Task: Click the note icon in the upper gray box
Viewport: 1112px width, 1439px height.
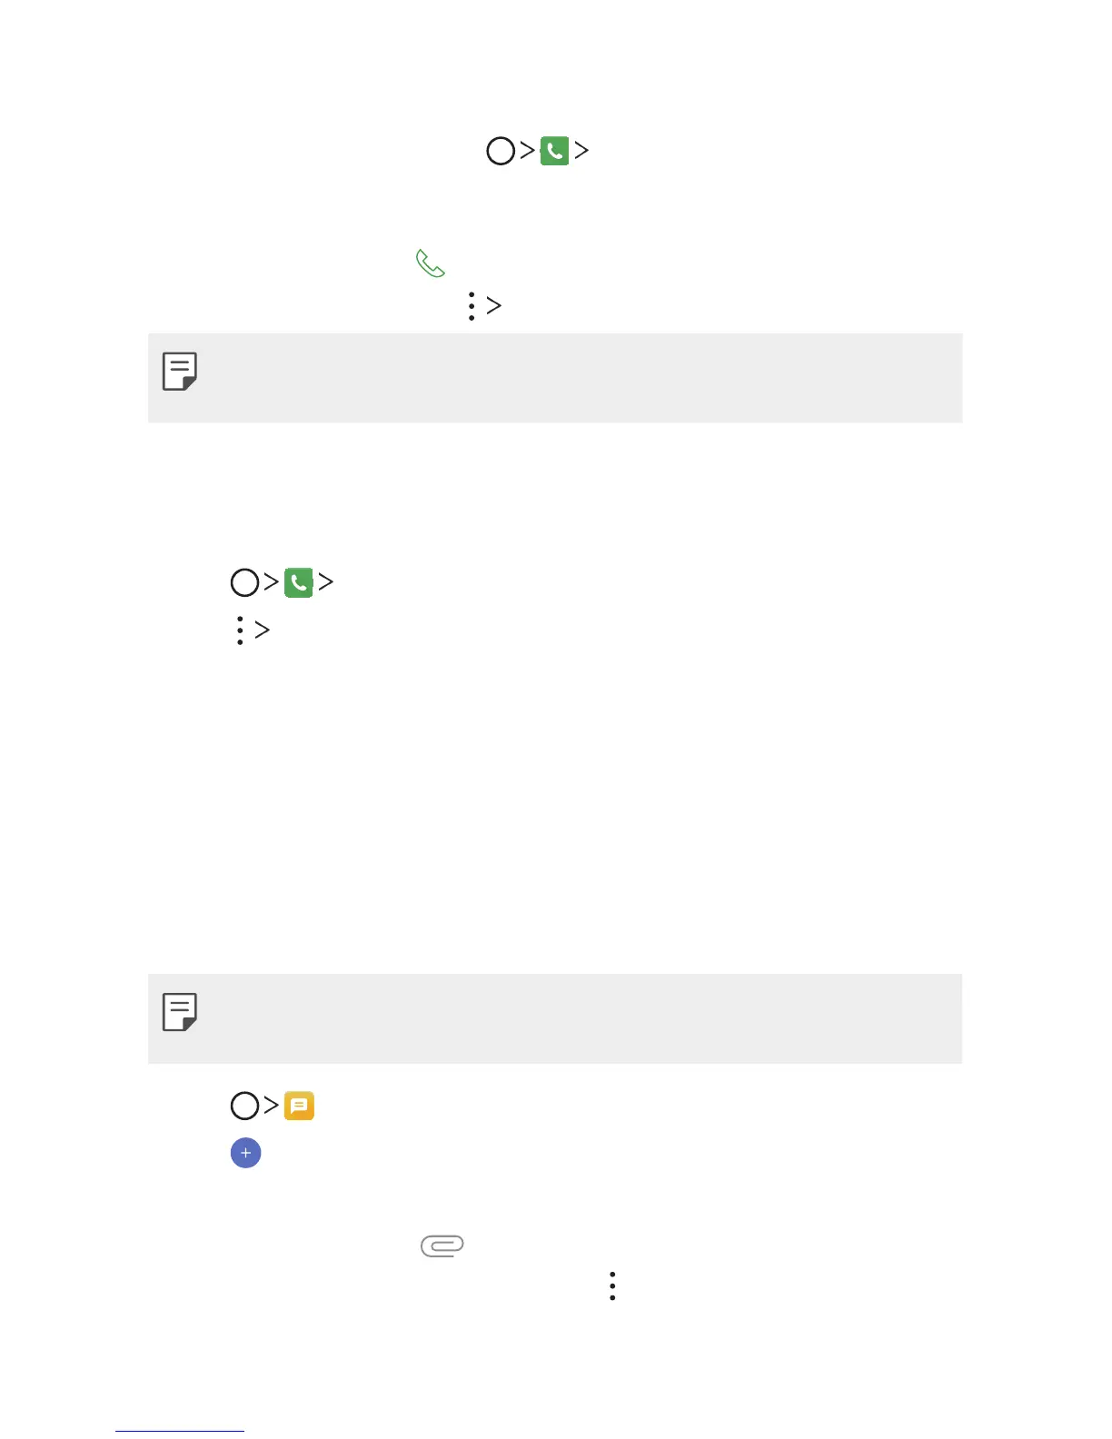Action: point(180,371)
